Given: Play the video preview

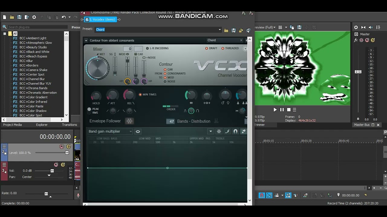Looking at the screenshot, I should click(275, 110).
